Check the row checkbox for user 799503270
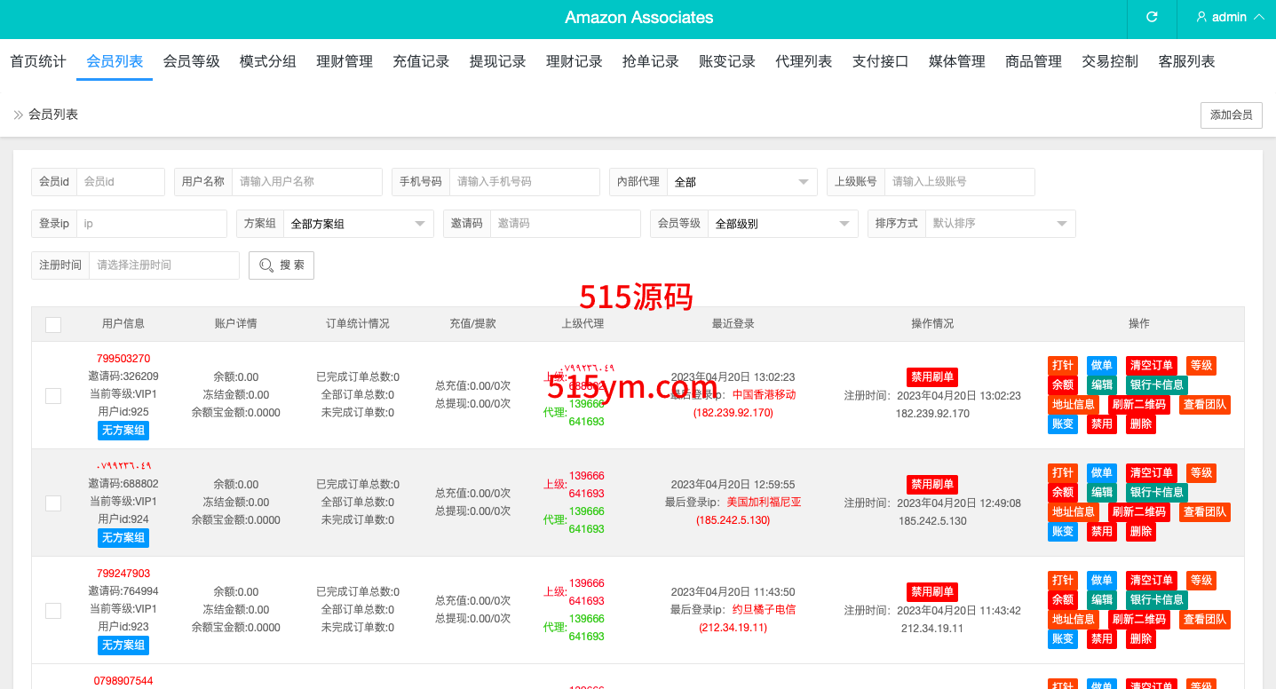This screenshot has width=1276, height=689. tap(53, 395)
